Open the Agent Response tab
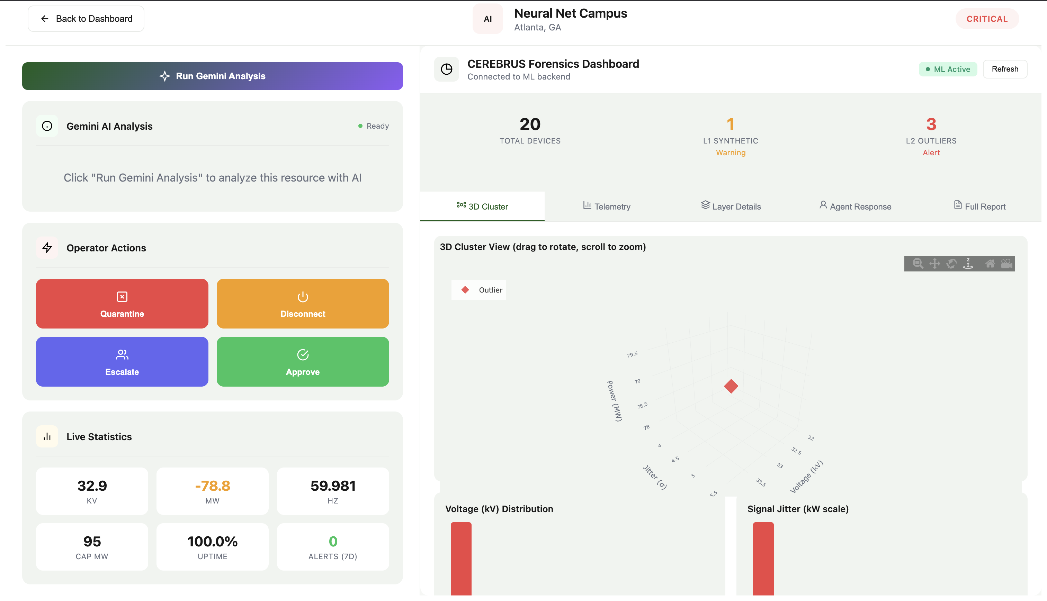Screen dimensions: 1047x601 coord(855,206)
